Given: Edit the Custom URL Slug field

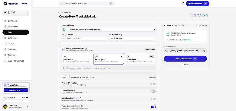Looking at the screenshot, I should pyautogui.click(x=133, y=38).
